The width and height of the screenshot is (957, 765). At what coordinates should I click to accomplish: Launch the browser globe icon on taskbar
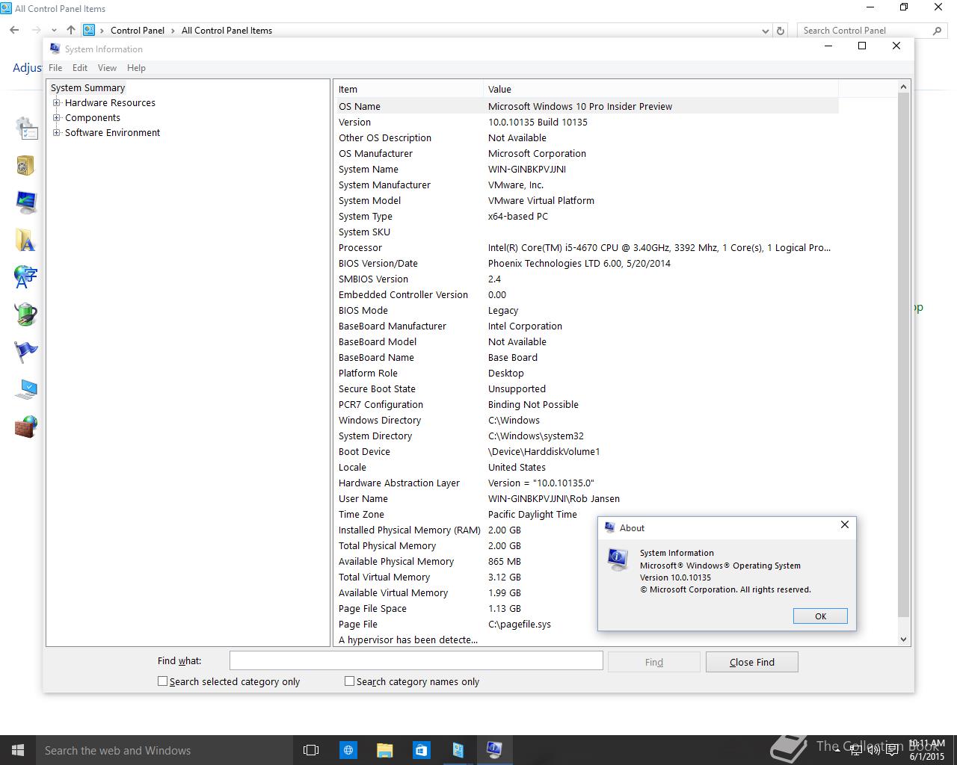(348, 750)
